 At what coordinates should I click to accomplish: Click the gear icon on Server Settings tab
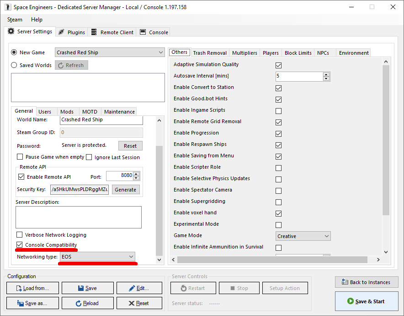[11, 31]
